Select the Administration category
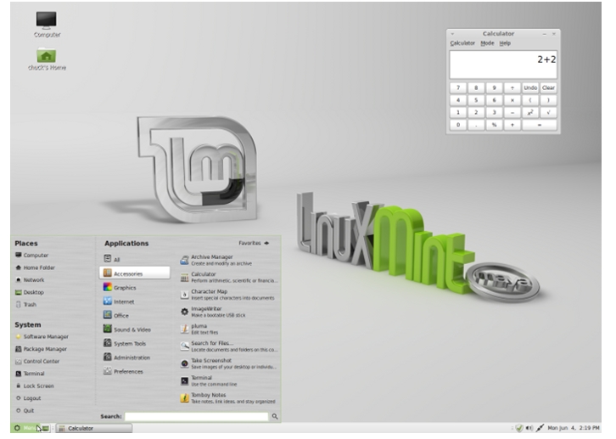This screenshot has height=439, width=616. coord(135,357)
